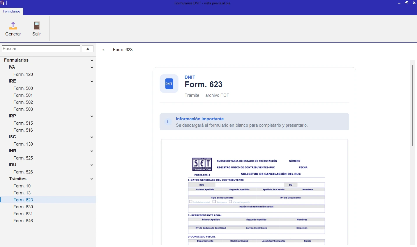Select Form. 13 in the tree
417x247 pixels.
(22, 193)
